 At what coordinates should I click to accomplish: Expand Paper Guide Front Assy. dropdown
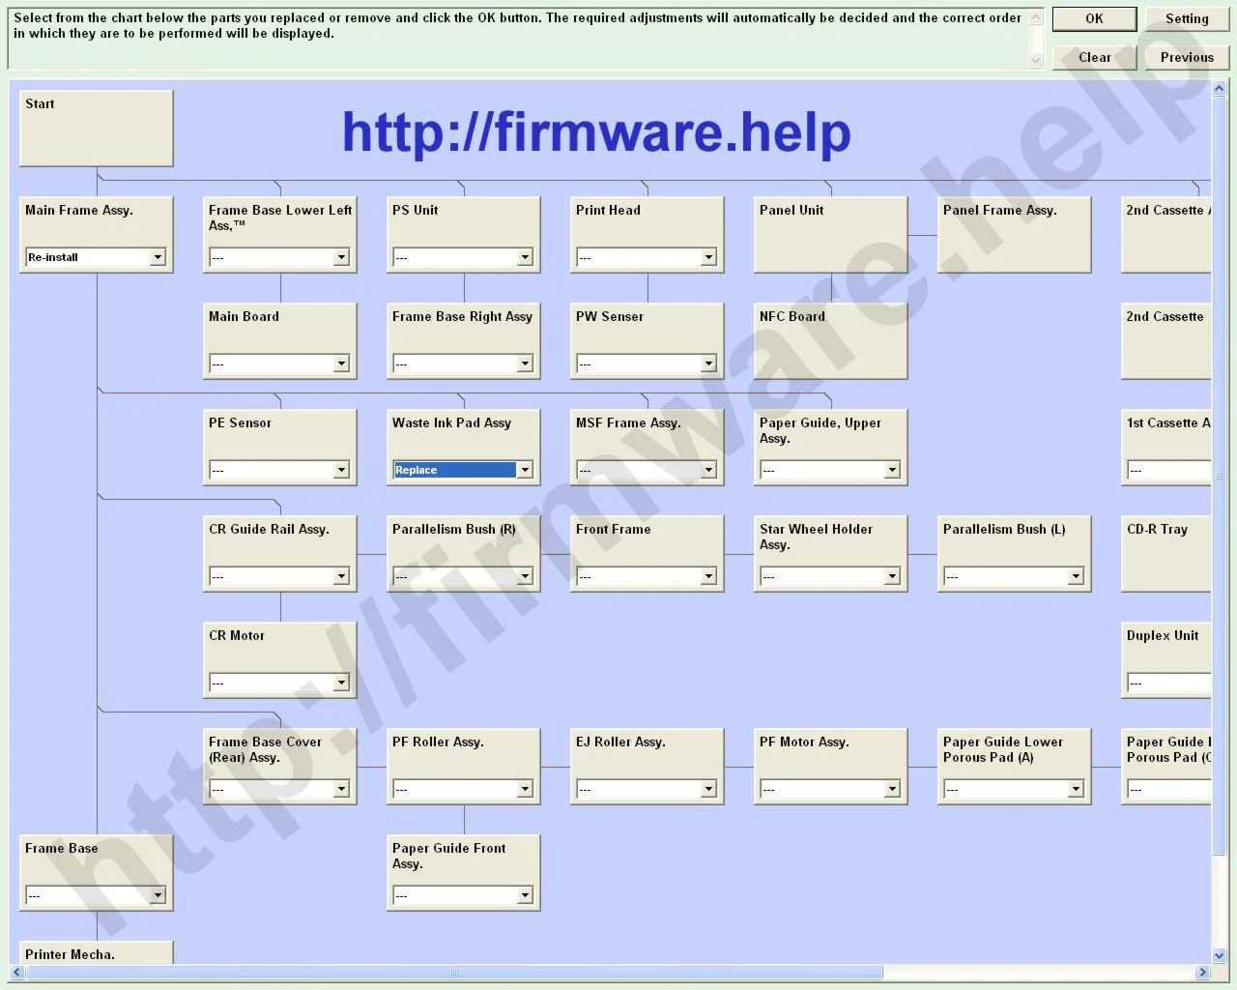tap(463, 895)
